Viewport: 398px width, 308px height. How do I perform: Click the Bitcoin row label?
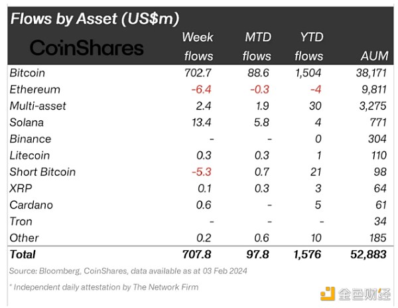click(x=27, y=73)
